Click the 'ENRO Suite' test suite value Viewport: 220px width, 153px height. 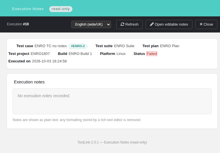tap(124, 46)
